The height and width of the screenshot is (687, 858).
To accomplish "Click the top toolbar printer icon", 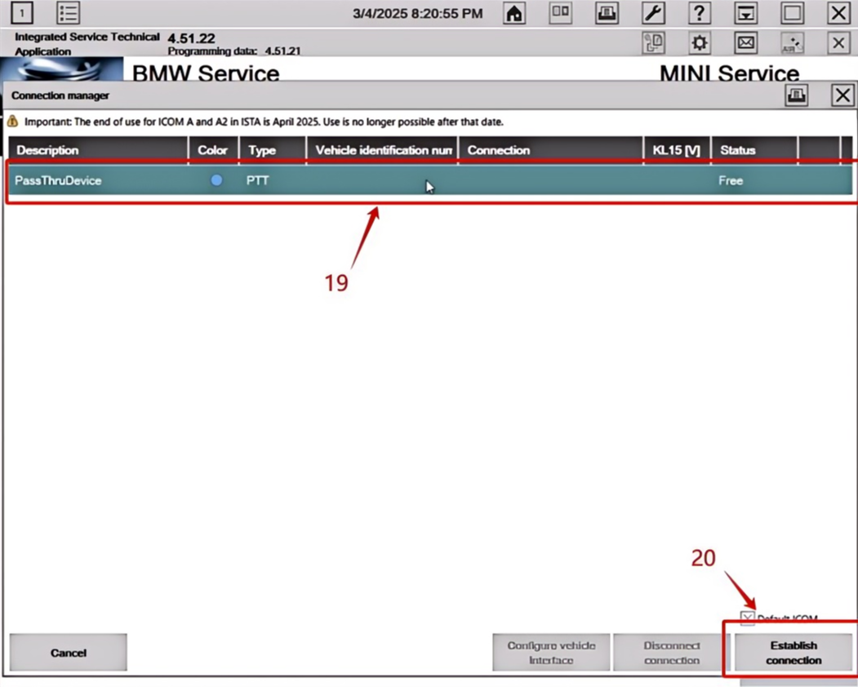I will (x=607, y=13).
